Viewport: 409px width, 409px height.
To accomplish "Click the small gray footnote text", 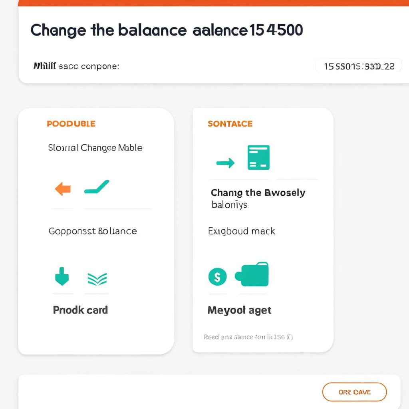I will click(248, 337).
